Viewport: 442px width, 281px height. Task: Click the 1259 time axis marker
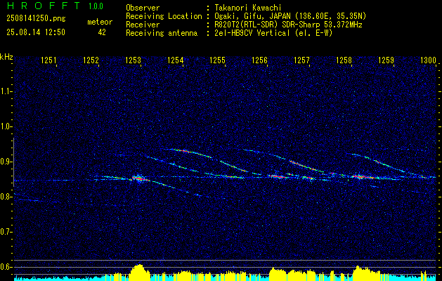click(x=386, y=60)
